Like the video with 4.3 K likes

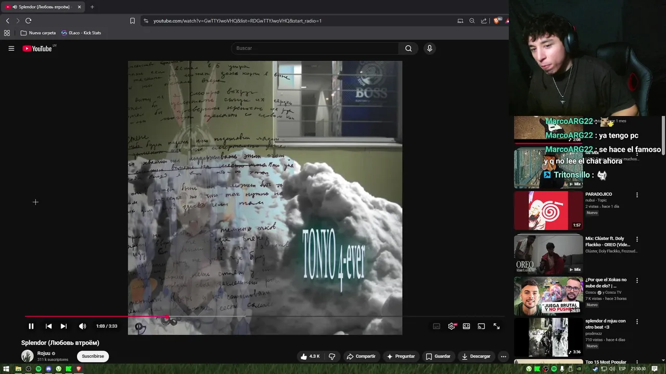310,356
